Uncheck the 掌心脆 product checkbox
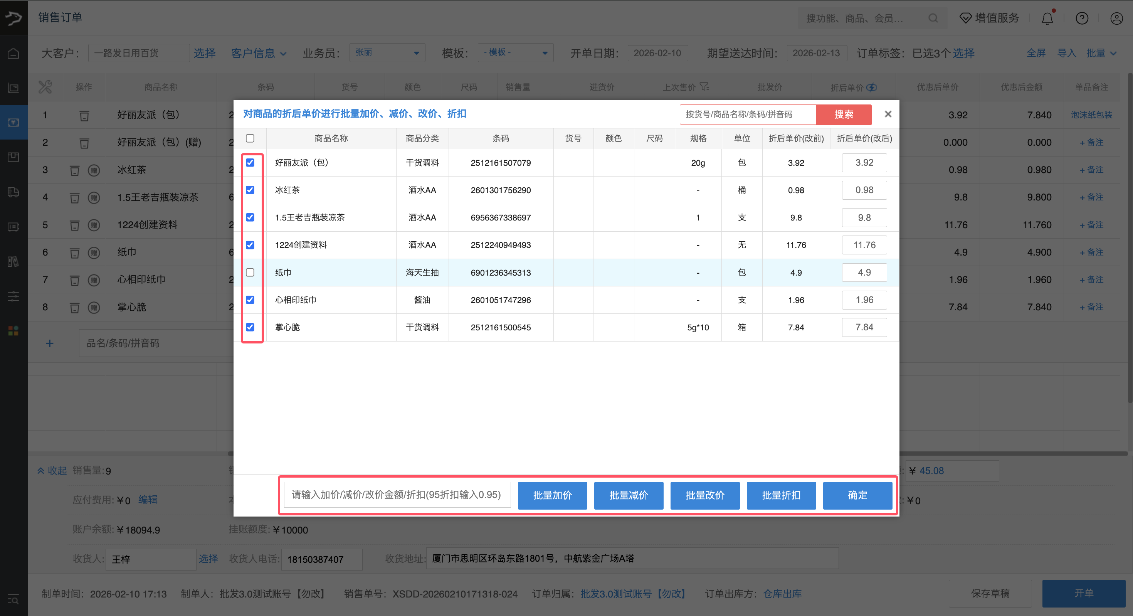Image resolution: width=1133 pixels, height=616 pixels. [x=250, y=327]
